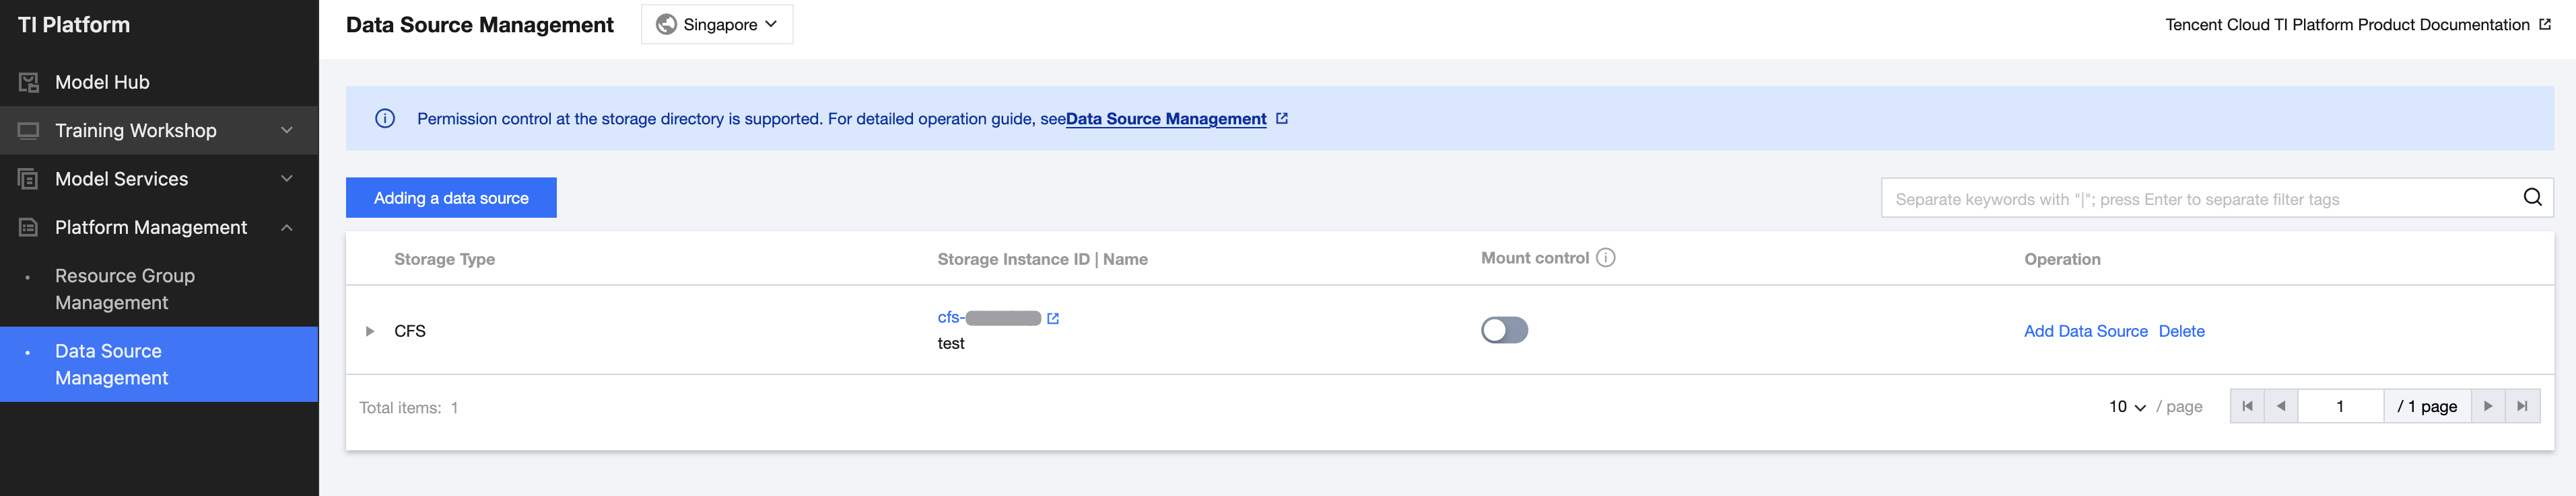Screen dimensions: 2576x496
Task: Click the Adding a data source button
Action: [451, 198]
